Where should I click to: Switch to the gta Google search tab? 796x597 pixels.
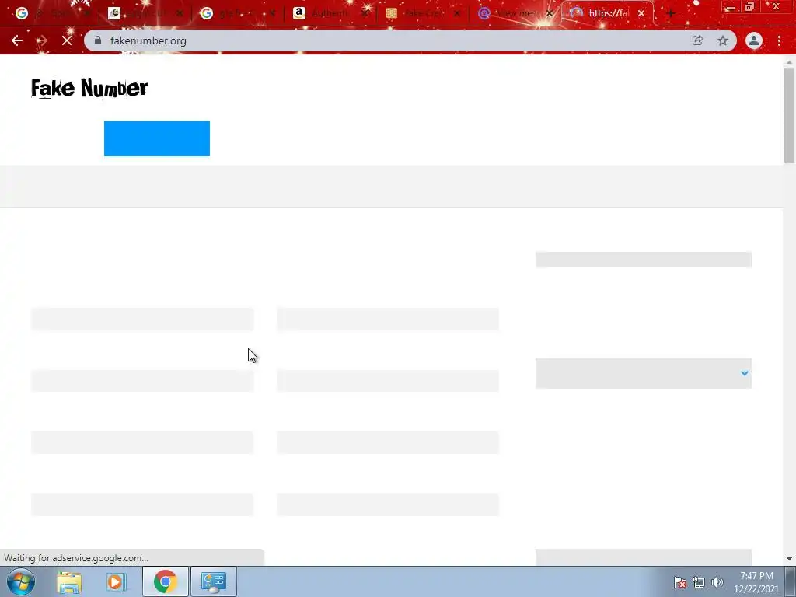(236, 14)
